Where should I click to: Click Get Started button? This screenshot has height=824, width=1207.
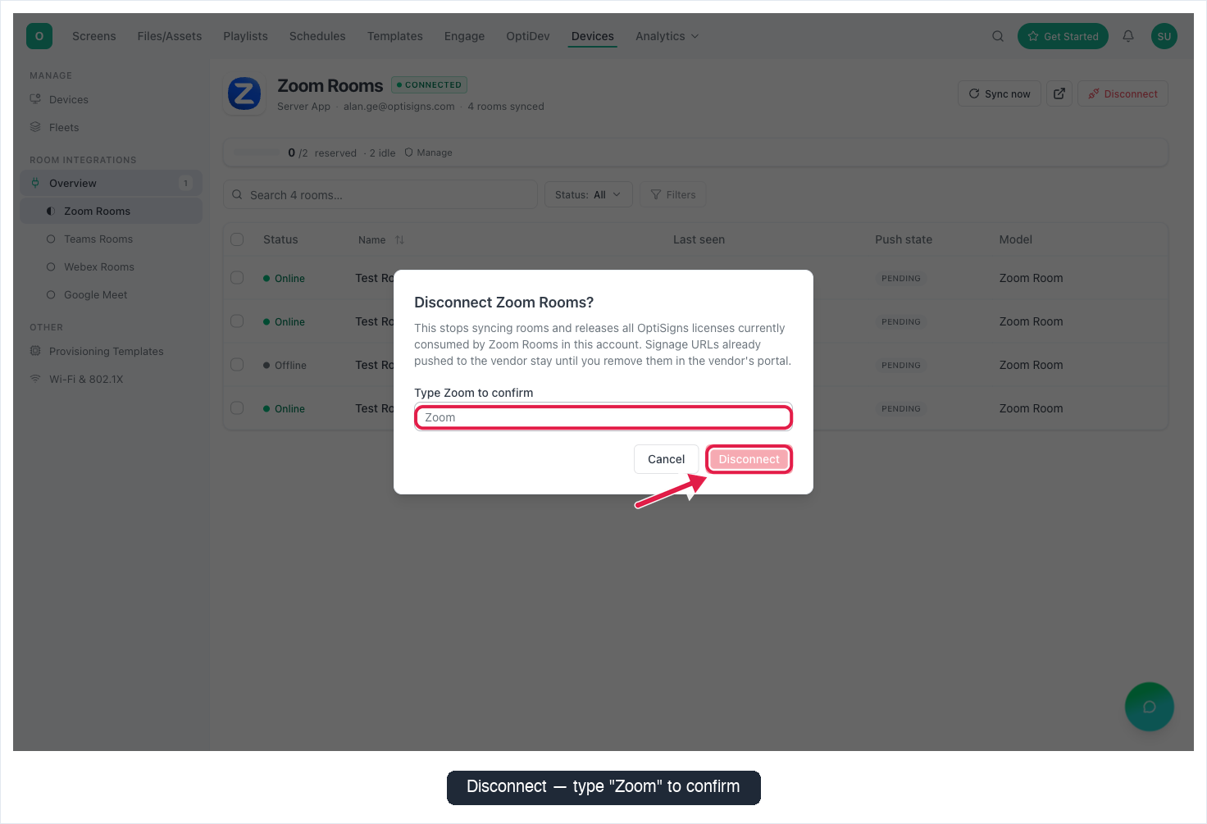coord(1063,36)
